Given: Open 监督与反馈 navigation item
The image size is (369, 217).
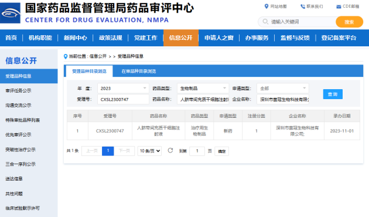Looking at the screenshot, I should pos(295,38).
